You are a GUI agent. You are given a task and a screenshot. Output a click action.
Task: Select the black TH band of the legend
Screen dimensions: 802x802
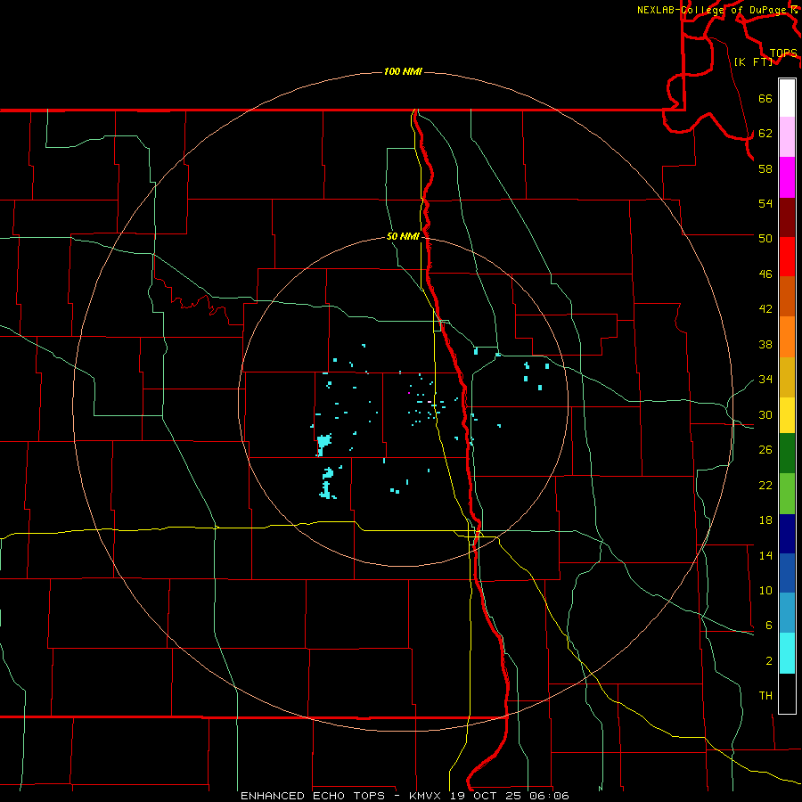787,693
